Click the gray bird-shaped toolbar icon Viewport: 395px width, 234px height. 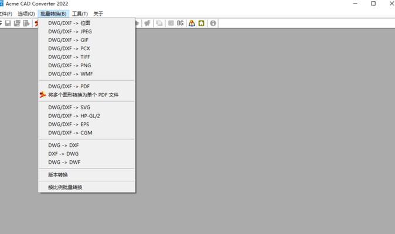click(147, 23)
